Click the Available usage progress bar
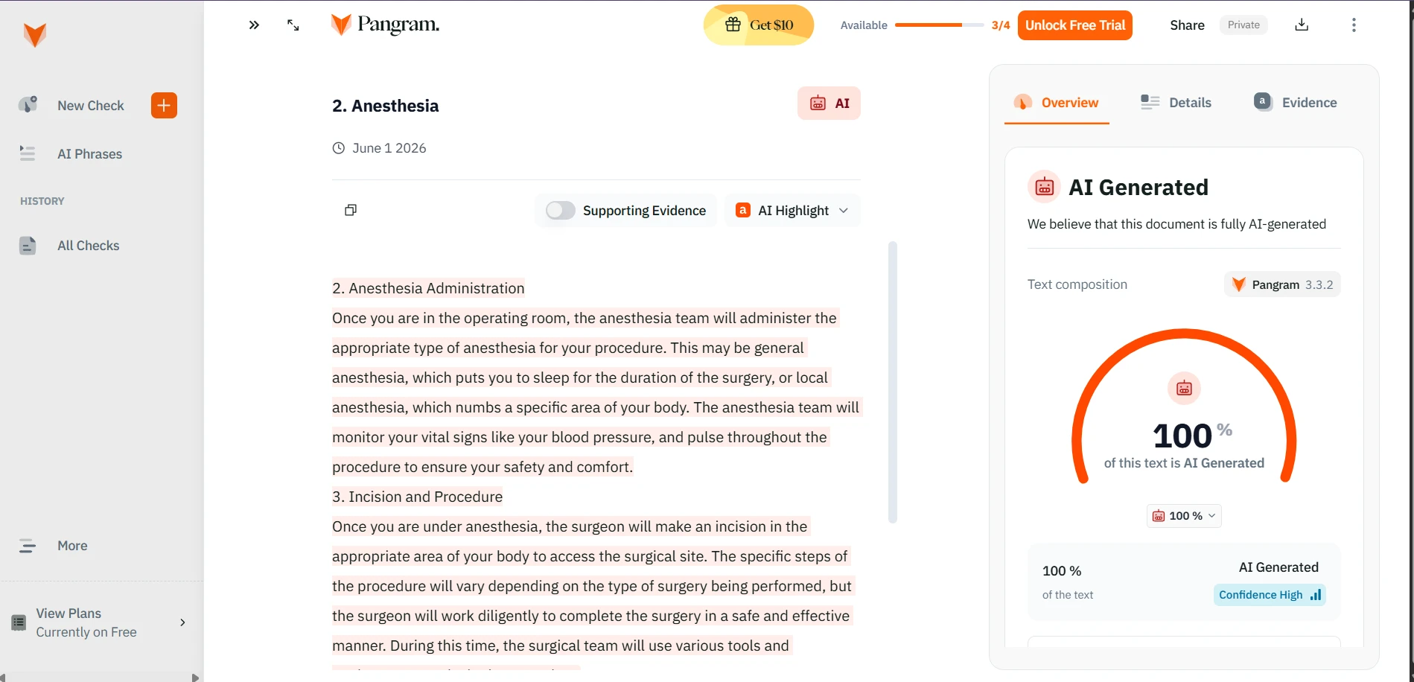This screenshot has height=682, width=1414. point(940,25)
